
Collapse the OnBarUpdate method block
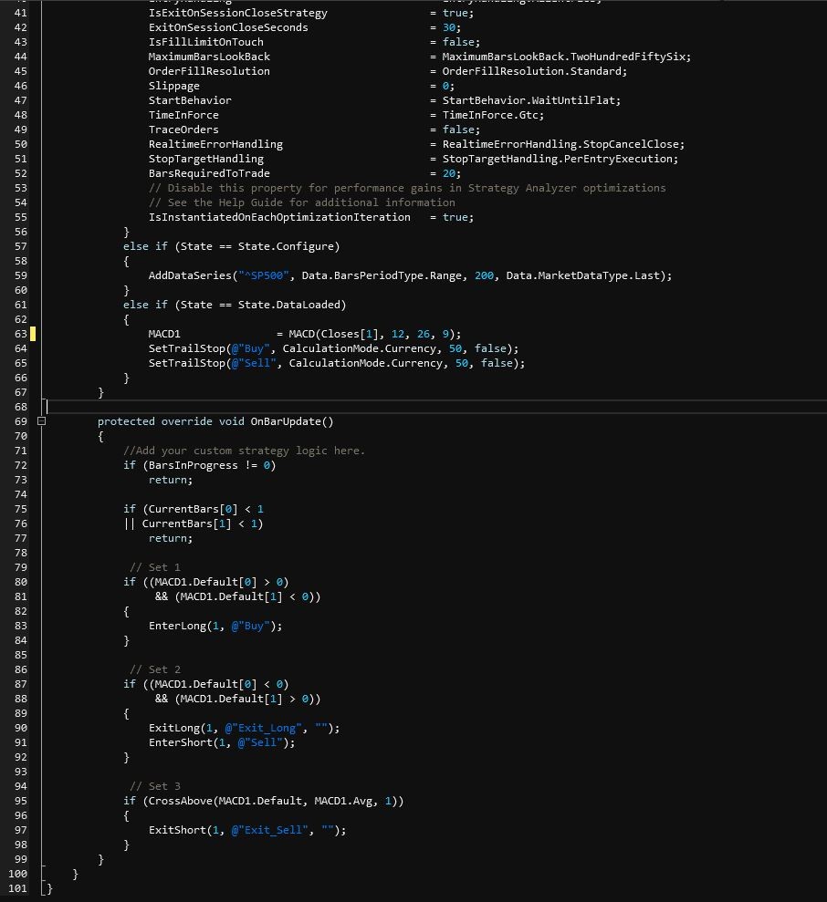[41, 421]
